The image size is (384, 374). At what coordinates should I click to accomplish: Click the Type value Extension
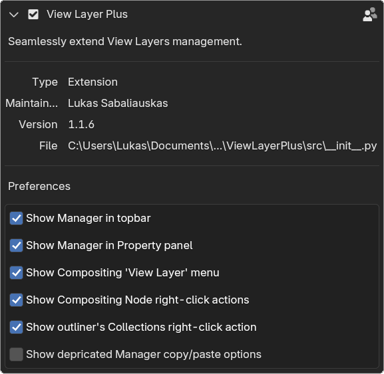click(x=93, y=82)
